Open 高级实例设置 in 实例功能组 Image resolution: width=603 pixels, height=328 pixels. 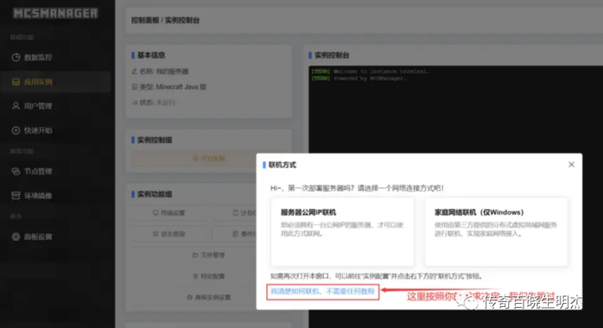[x=209, y=297]
